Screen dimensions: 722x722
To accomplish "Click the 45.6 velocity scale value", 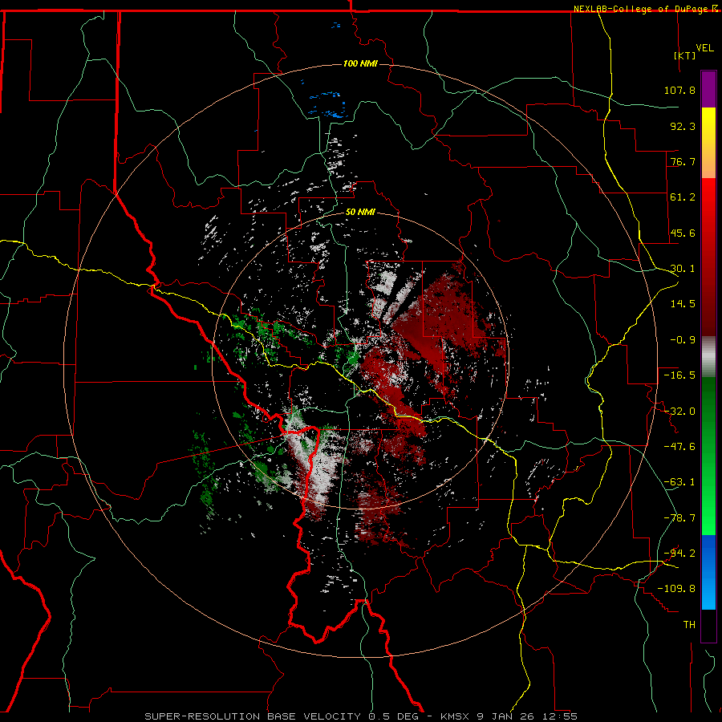I will (683, 233).
